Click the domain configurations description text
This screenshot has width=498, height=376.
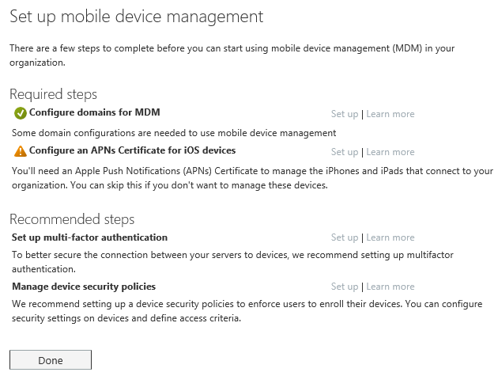click(x=174, y=132)
